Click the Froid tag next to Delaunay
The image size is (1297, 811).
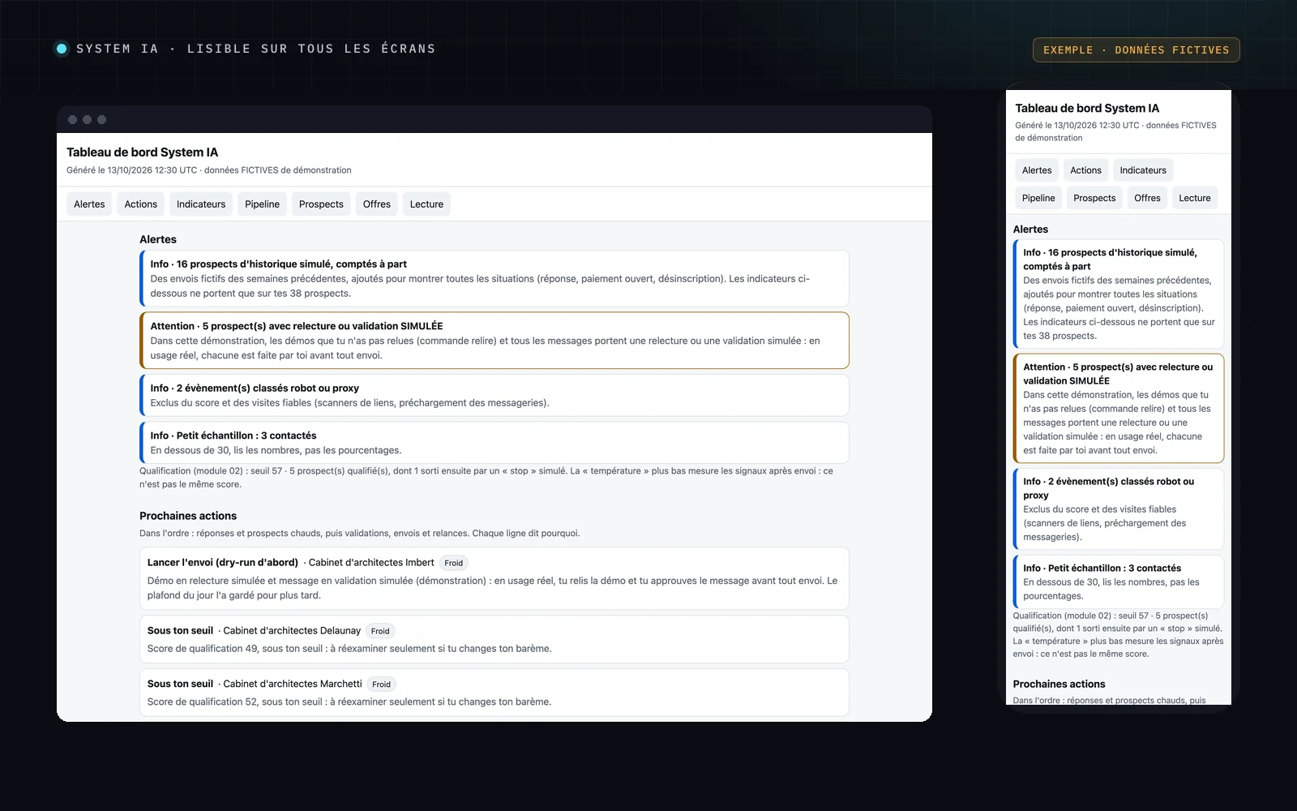point(380,631)
